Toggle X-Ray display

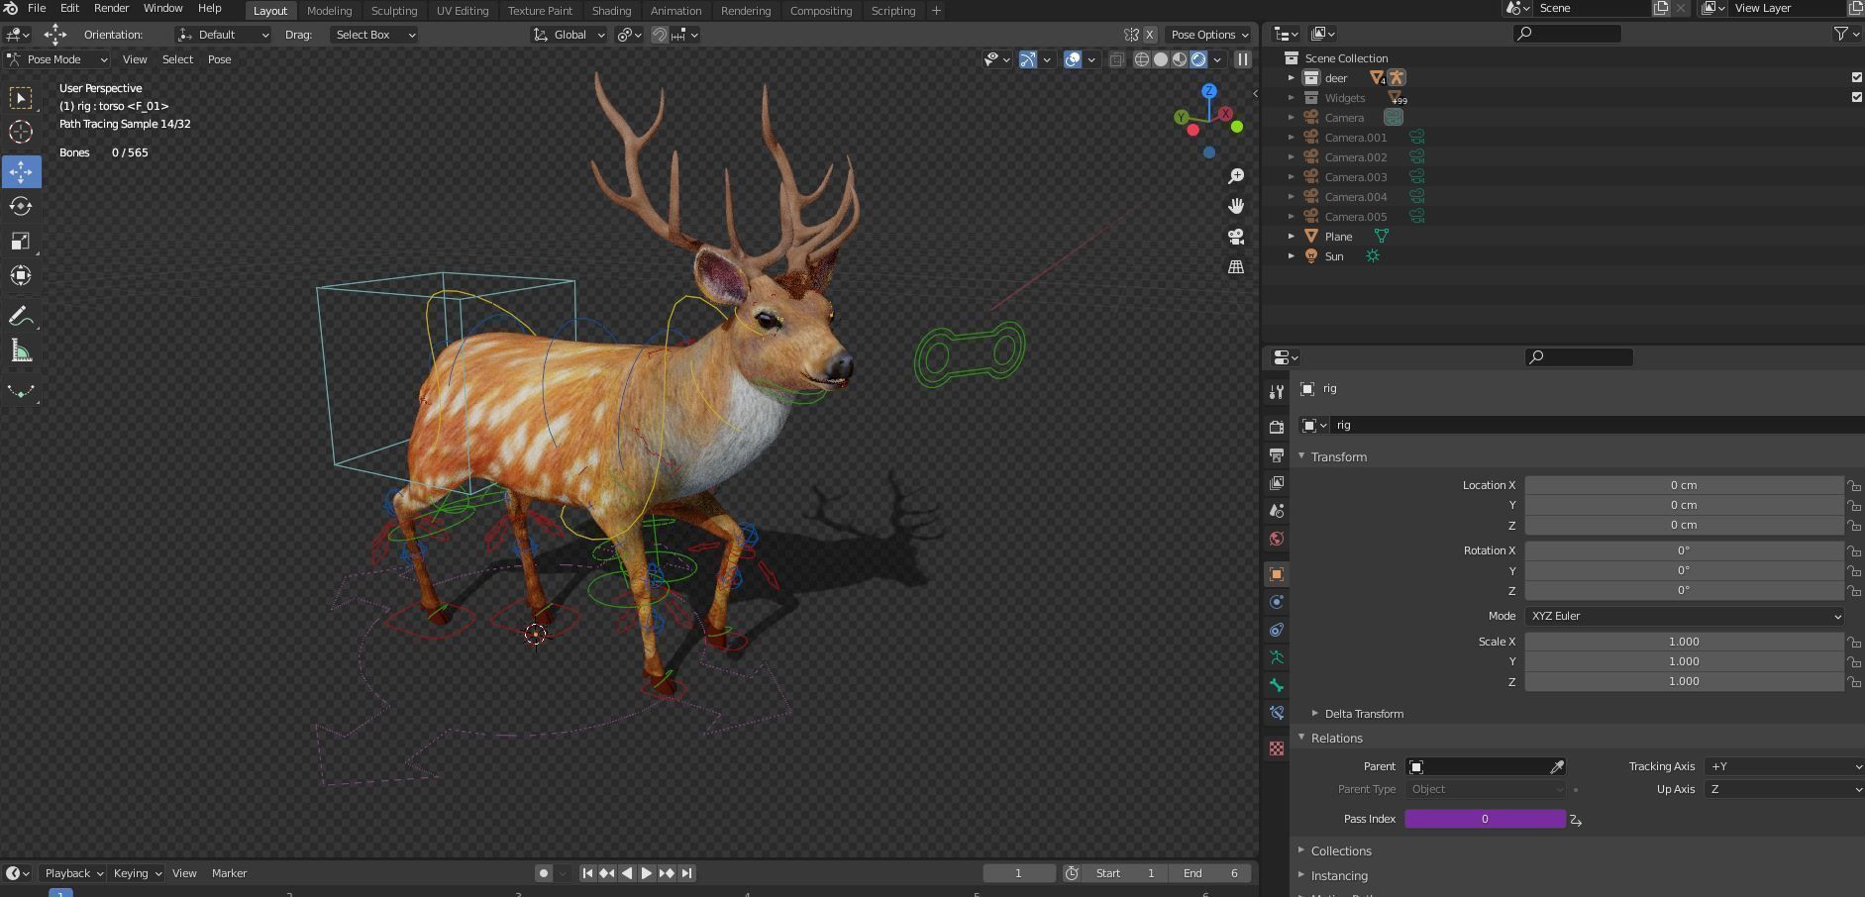pyautogui.click(x=1116, y=59)
